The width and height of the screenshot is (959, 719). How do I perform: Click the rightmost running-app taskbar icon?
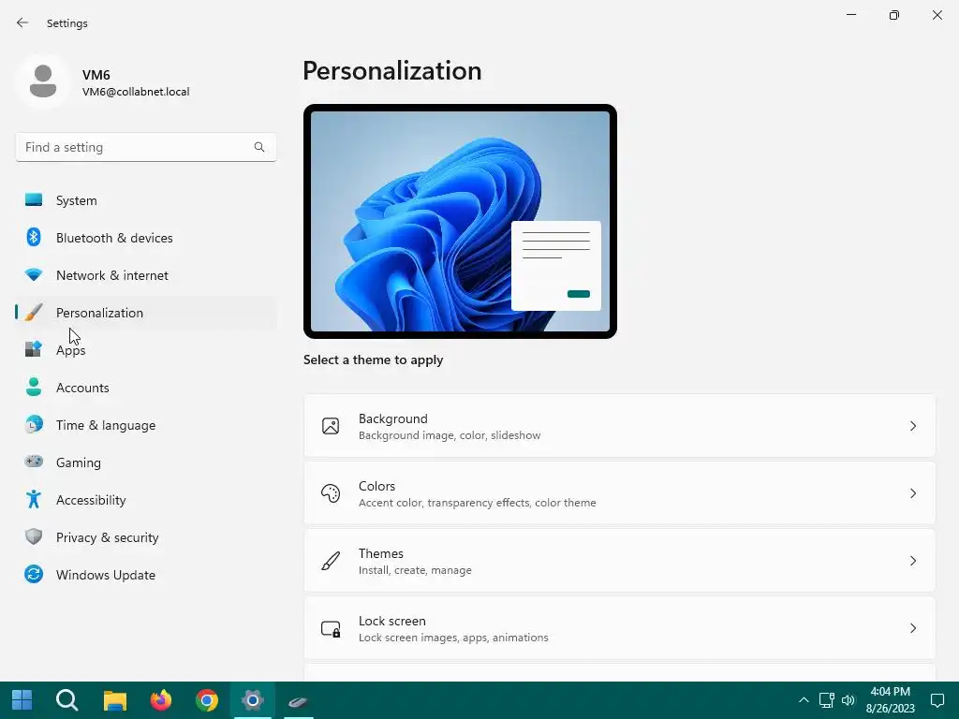pyautogui.click(x=298, y=701)
